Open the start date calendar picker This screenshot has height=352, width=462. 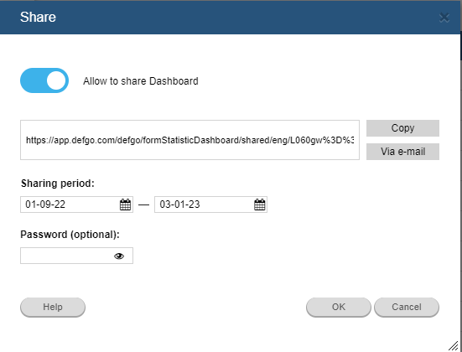pyautogui.click(x=125, y=204)
